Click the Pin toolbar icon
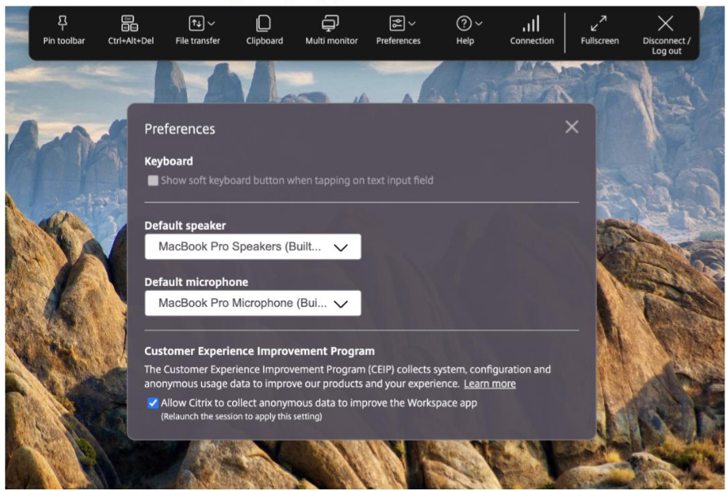726x491 pixels. point(63,24)
